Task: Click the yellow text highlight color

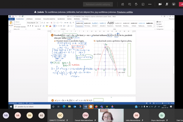Action: pyautogui.click(x=47, y=26)
